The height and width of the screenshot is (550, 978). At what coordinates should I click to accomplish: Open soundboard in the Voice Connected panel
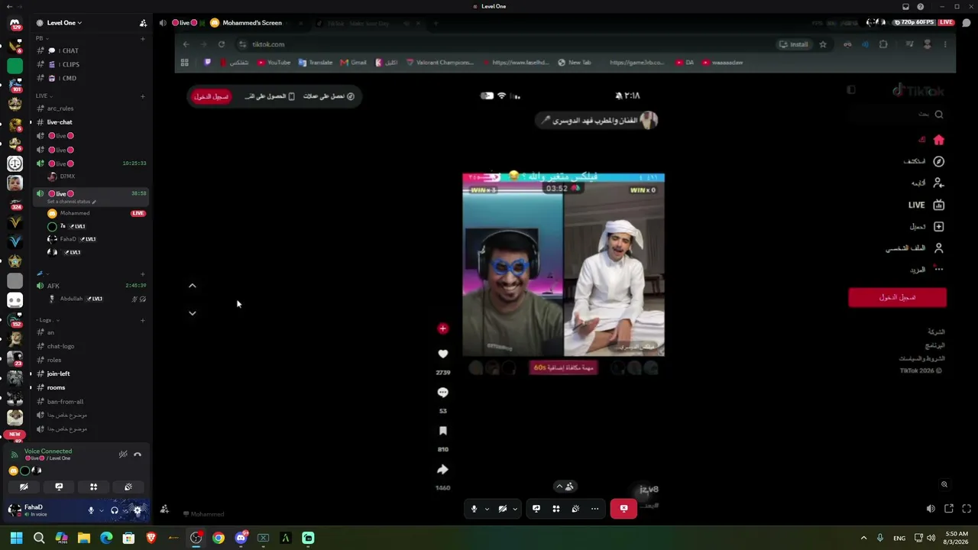(128, 487)
